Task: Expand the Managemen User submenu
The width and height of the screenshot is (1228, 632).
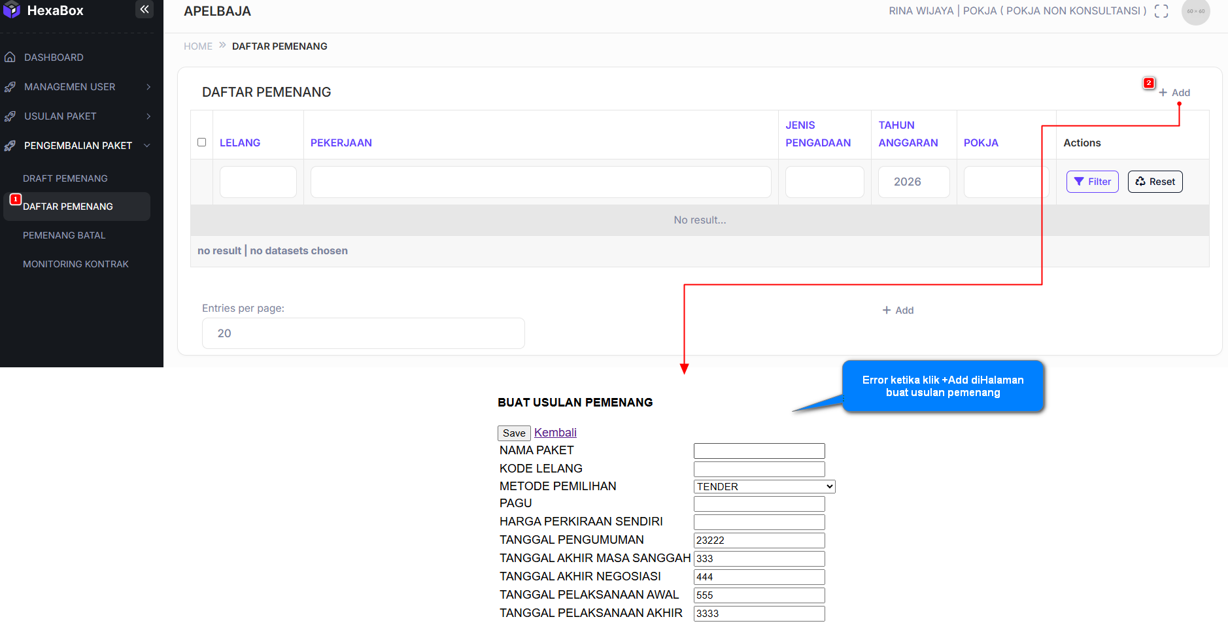Action: [148, 87]
